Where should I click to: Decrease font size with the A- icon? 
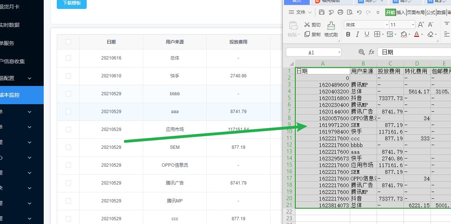(x=430, y=25)
